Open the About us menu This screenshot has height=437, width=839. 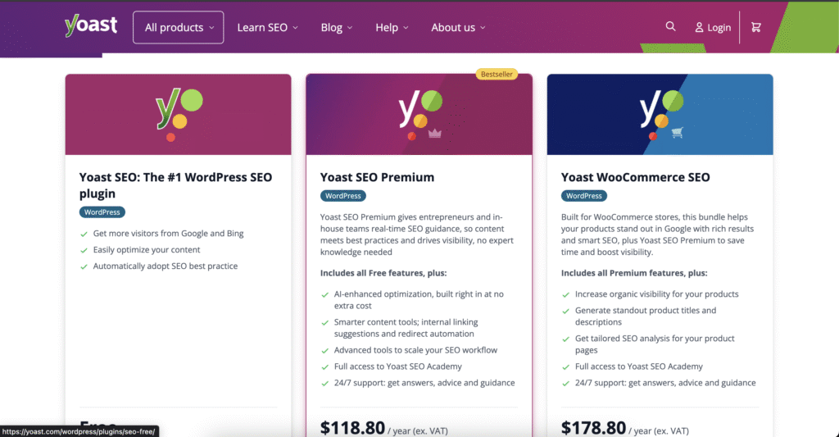coord(459,27)
